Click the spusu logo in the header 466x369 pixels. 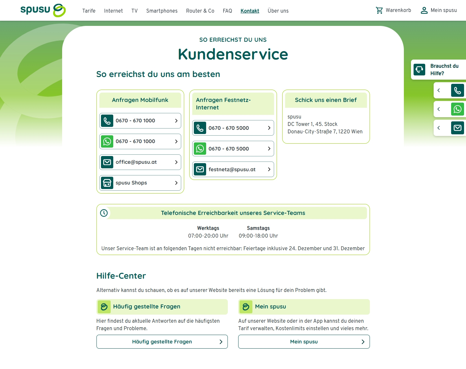(x=43, y=10)
